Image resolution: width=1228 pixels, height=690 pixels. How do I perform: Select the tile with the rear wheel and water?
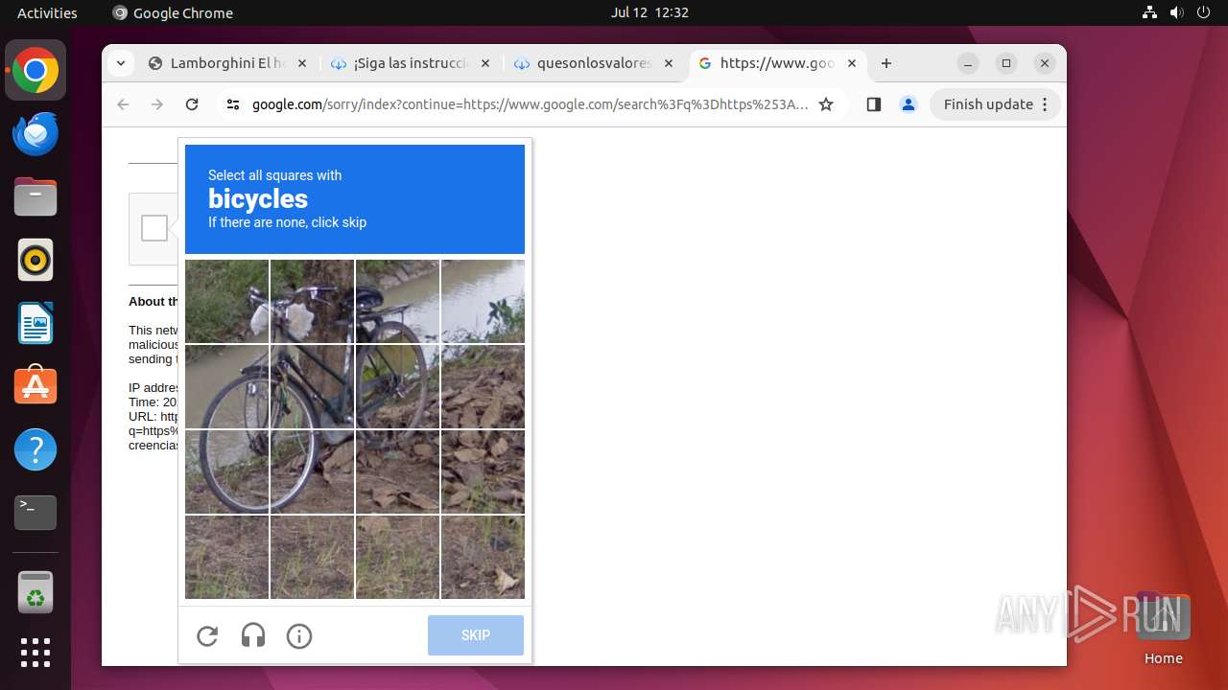(397, 386)
